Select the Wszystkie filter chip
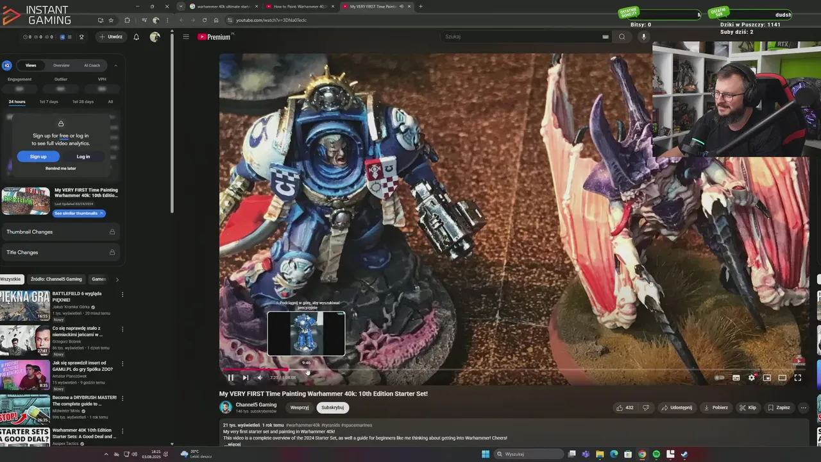 click(x=11, y=279)
